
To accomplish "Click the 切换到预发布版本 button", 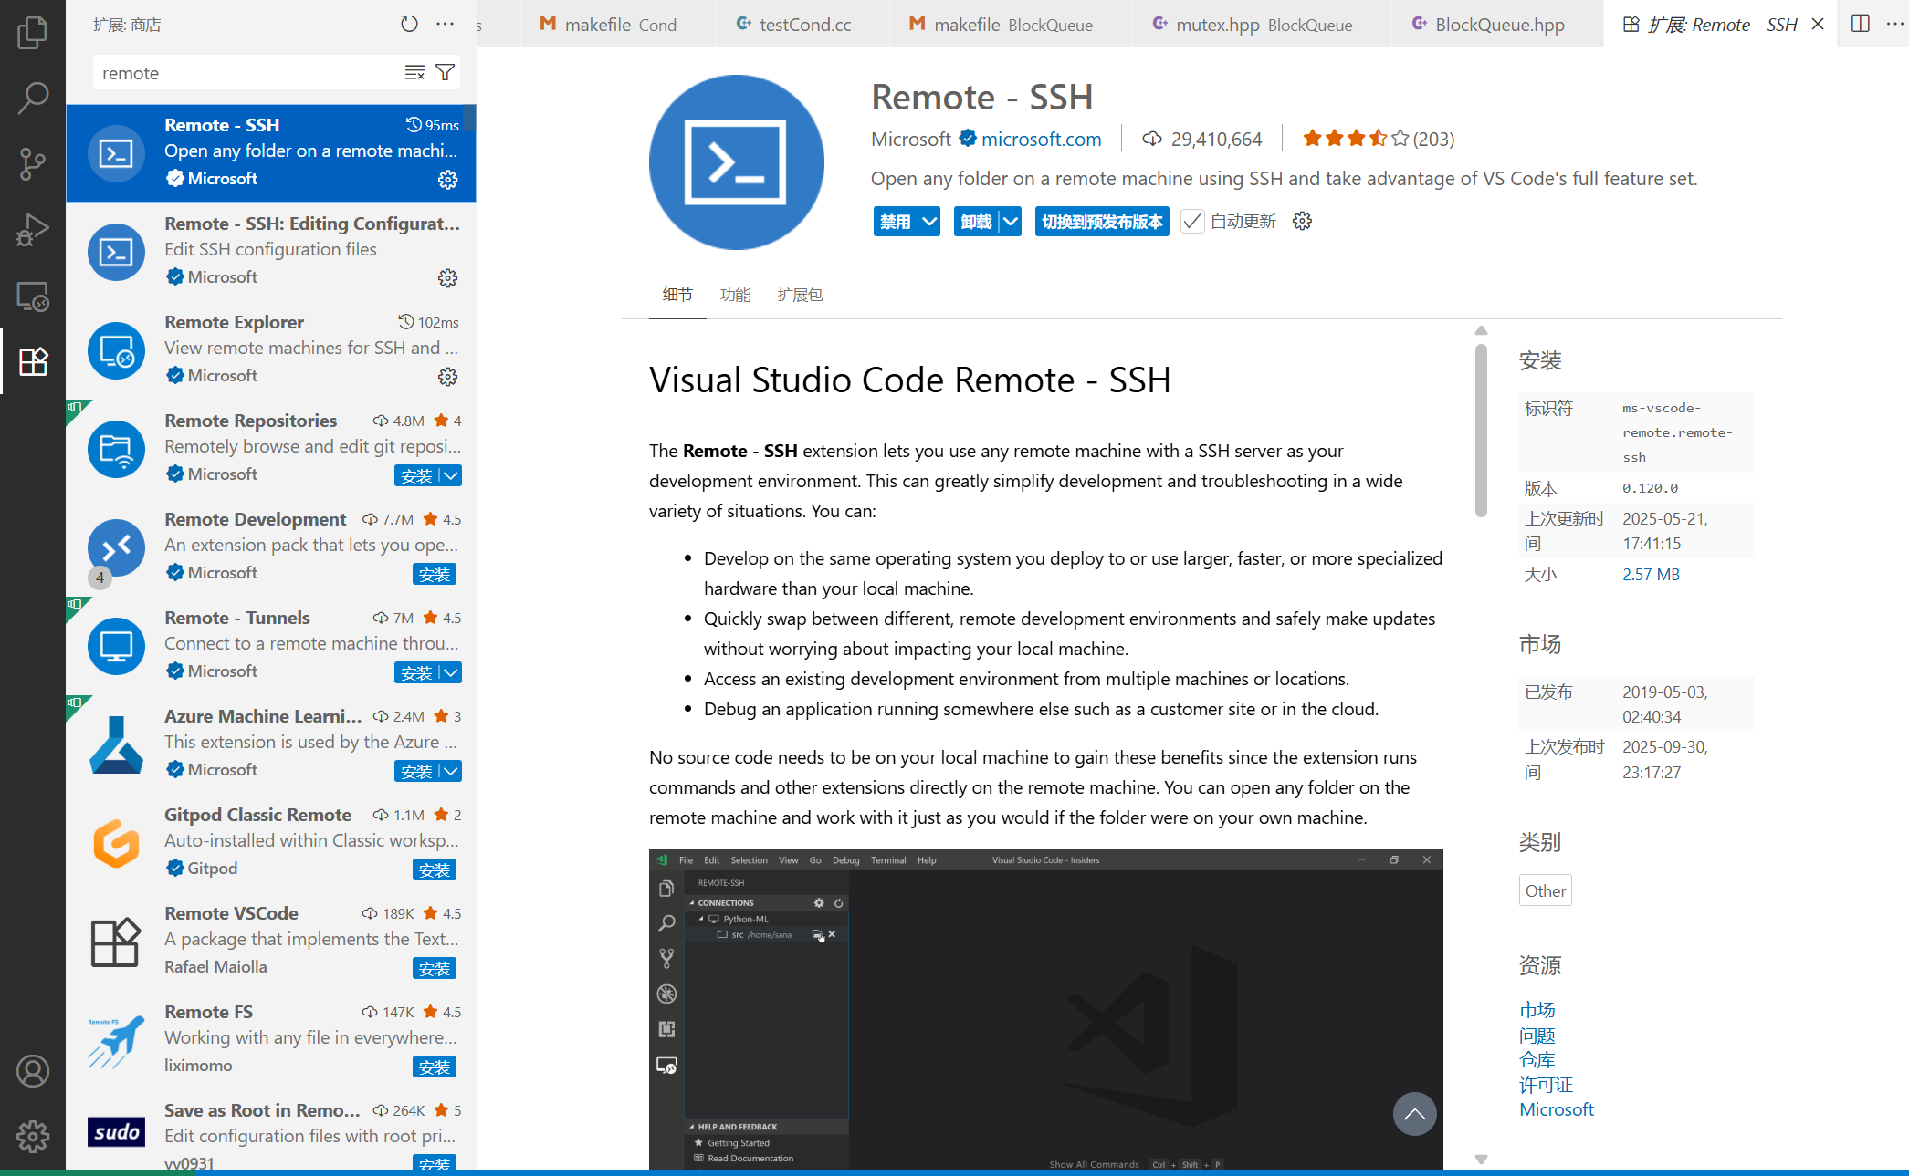I will 1102,222.
